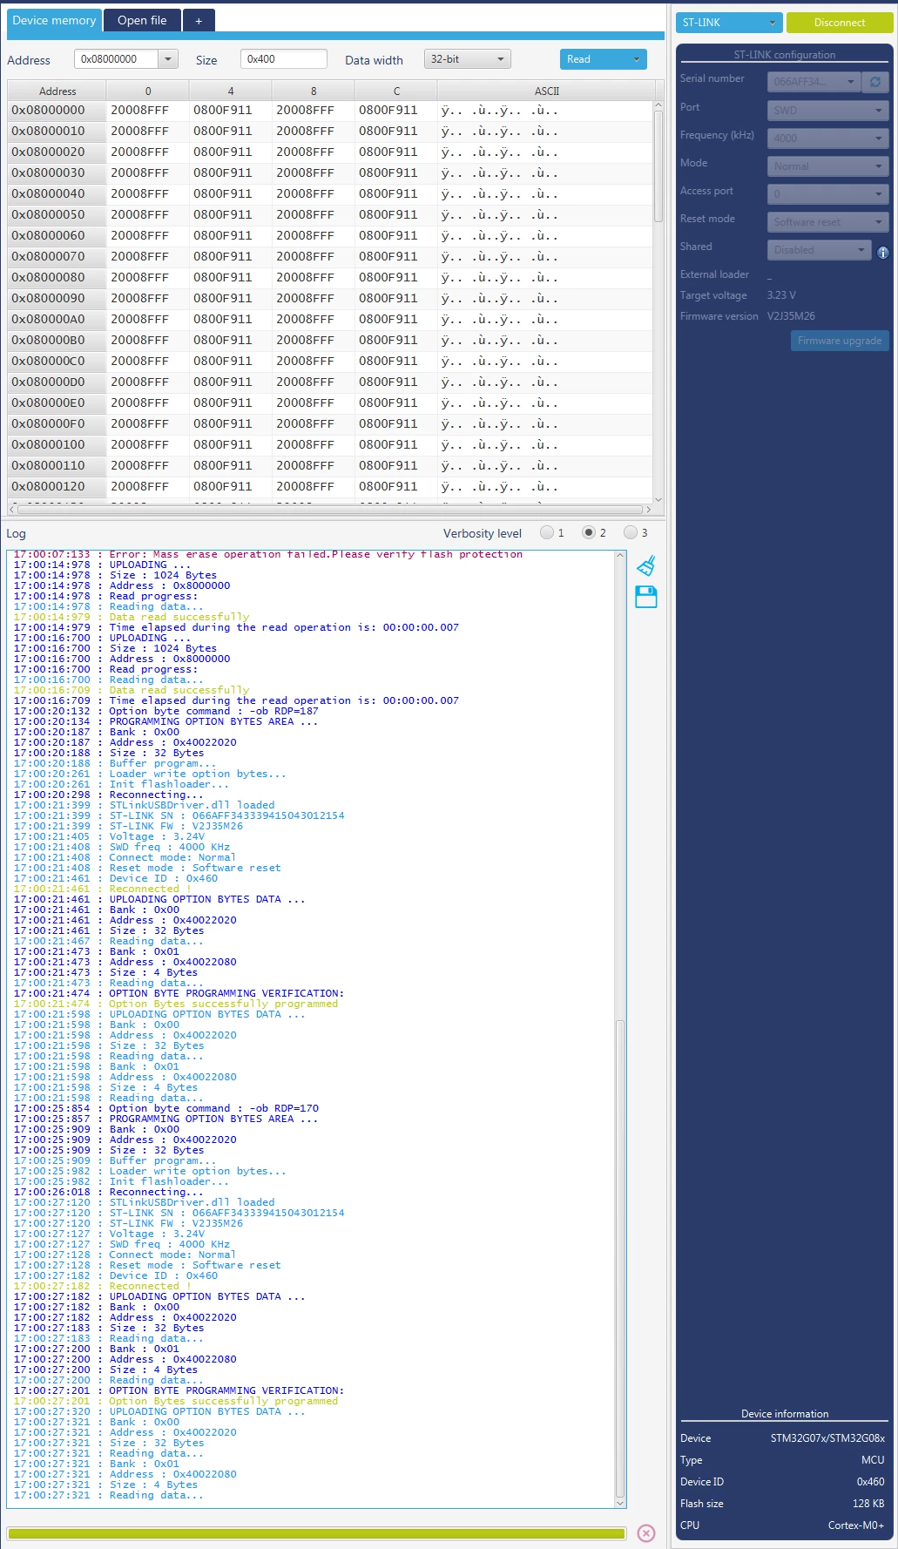Switch to the Device memory tab
Image resolution: width=898 pixels, height=1549 pixels.
[x=54, y=20]
